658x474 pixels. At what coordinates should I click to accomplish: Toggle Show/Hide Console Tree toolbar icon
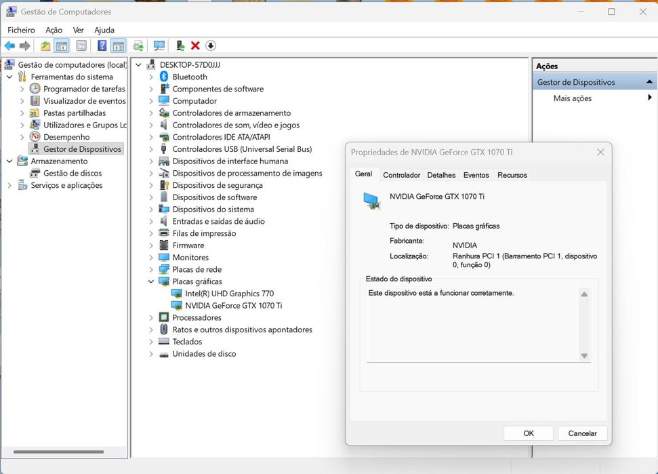point(62,45)
